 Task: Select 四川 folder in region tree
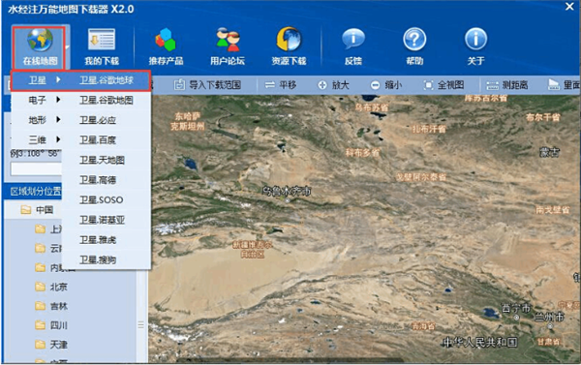(51, 325)
